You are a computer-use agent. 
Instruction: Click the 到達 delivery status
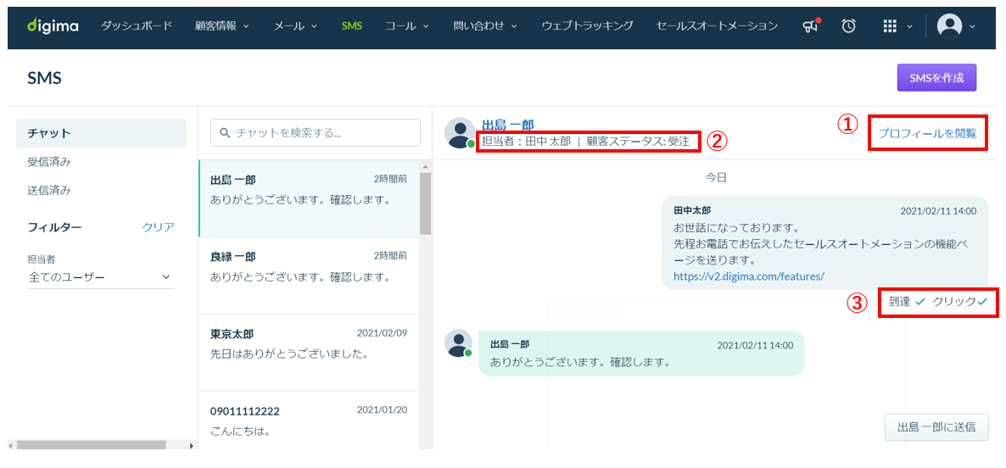[x=907, y=301]
